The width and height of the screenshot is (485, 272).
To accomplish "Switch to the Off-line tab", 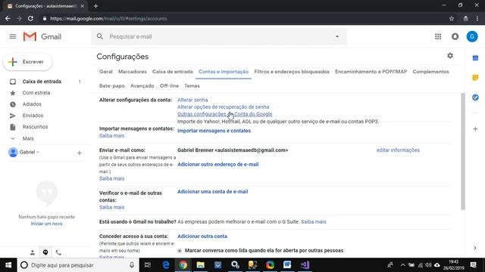I will pos(169,85).
